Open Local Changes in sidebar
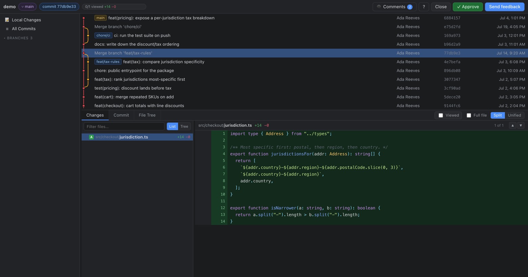This screenshot has width=528, height=277. [x=40, y=20]
